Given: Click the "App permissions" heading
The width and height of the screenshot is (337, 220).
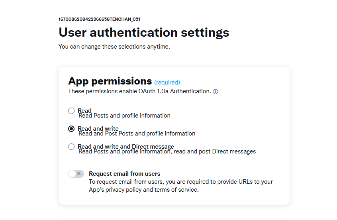Looking at the screenshot, I should click(110, 81).
